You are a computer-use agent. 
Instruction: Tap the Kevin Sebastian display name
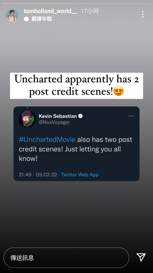point(58,116)
